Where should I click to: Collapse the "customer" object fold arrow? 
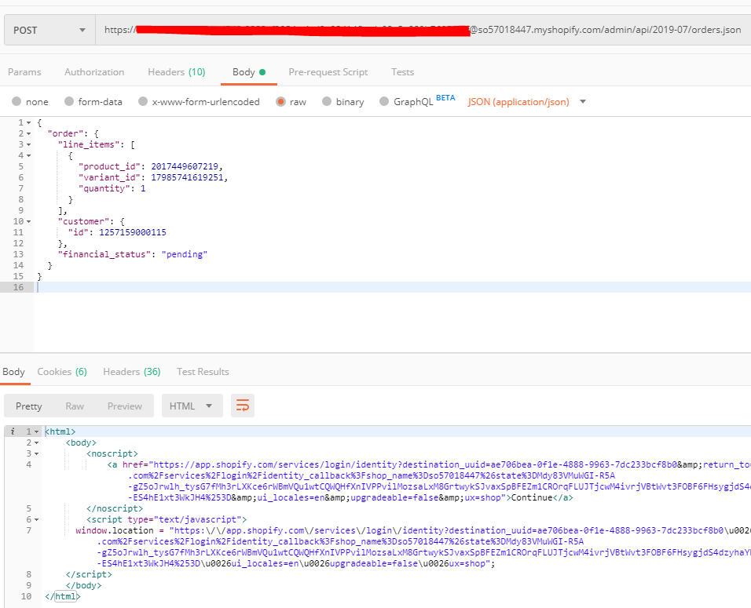[x=29, y=222]
